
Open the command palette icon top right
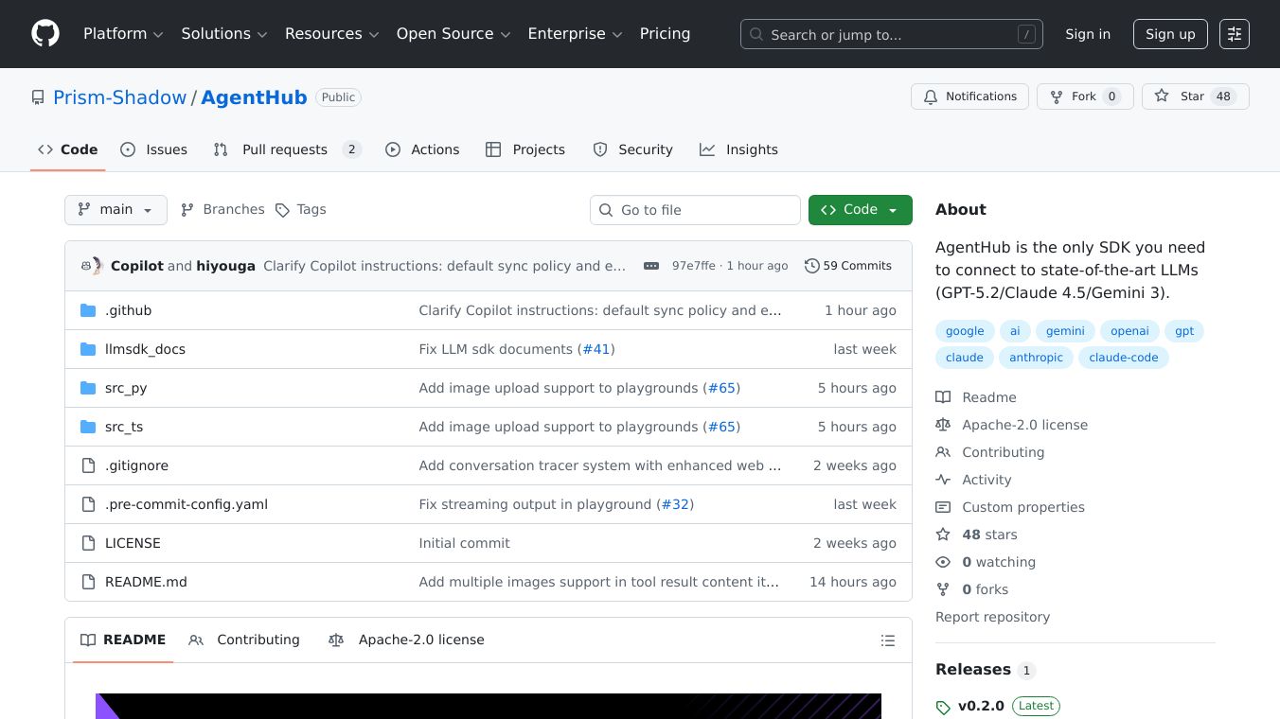pos(1235,34)
